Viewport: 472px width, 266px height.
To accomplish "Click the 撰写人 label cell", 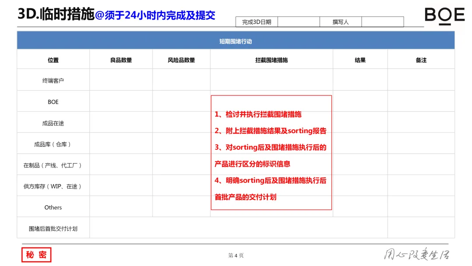I will coord(340,22).
